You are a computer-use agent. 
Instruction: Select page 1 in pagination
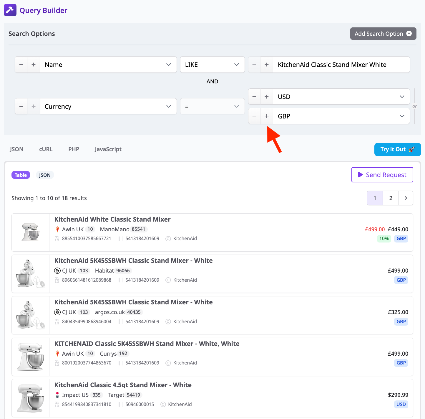click(375, 198)
